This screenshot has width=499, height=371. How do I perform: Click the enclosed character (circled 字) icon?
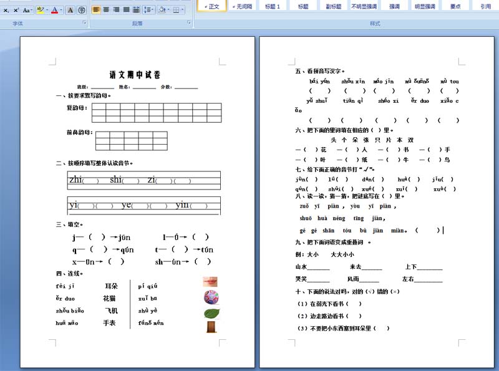click(82, 10)
